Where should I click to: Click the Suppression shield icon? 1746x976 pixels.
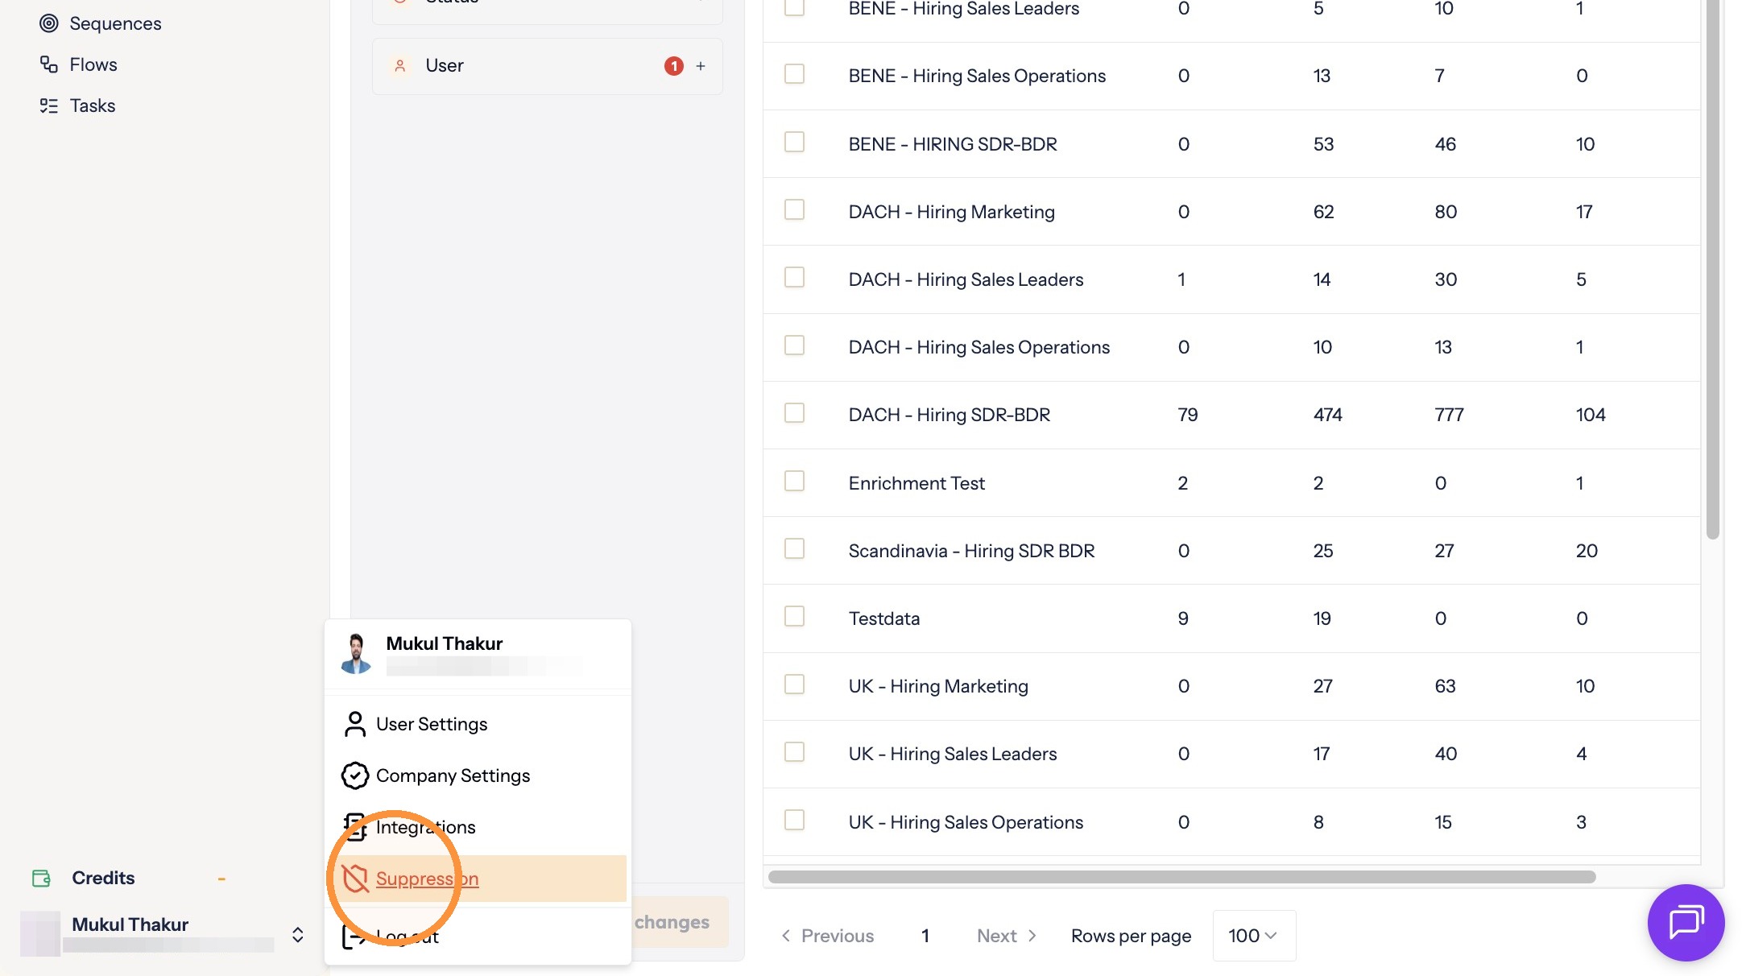355,879
